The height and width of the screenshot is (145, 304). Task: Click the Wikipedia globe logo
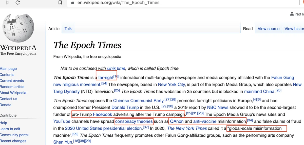18,27
